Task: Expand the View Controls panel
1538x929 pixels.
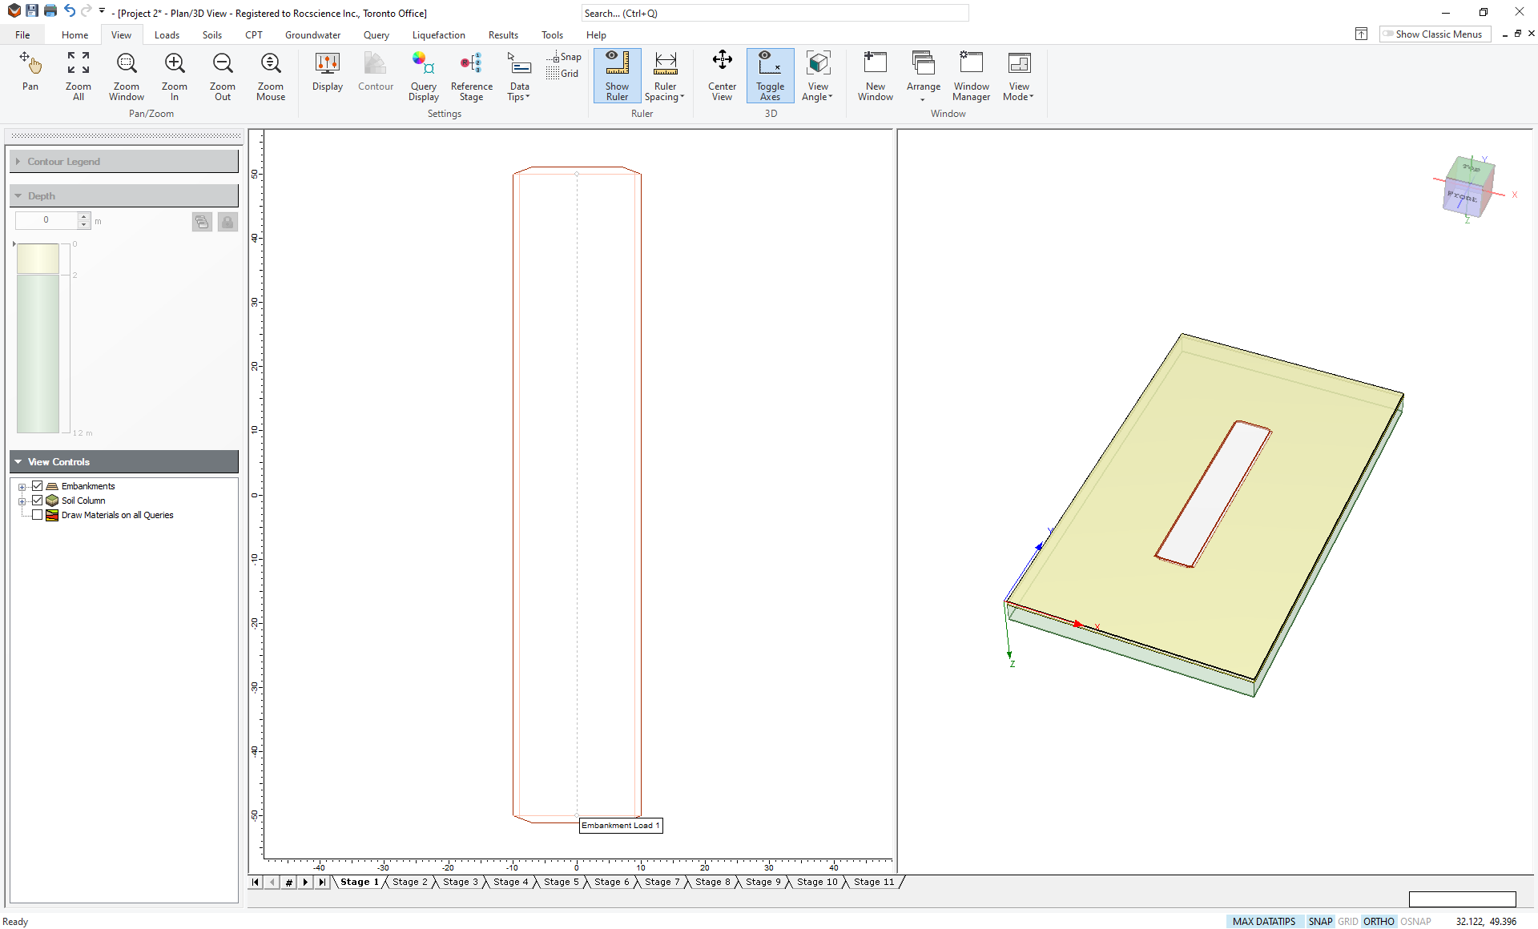Action: pos(20,461)
